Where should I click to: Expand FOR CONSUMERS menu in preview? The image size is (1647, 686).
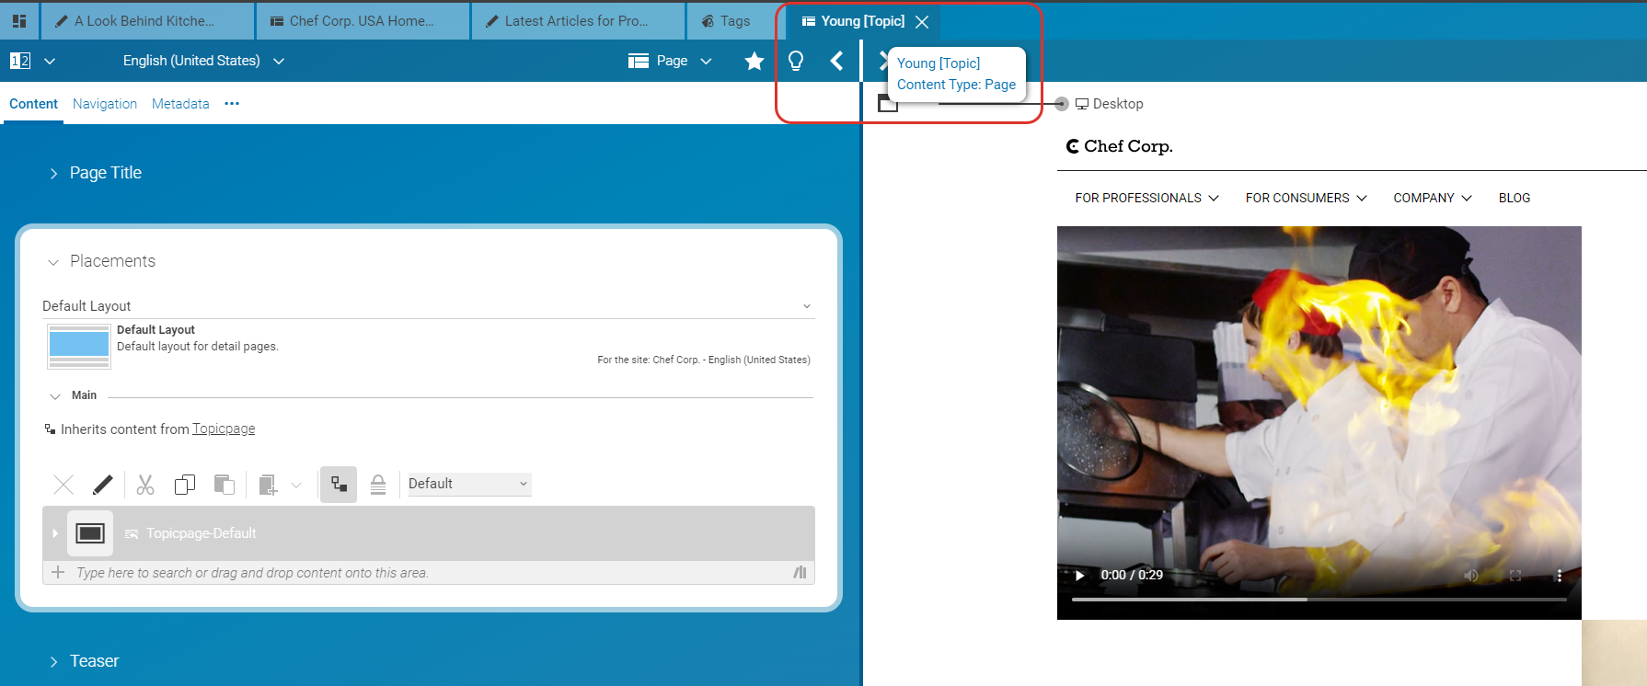[1307, 198]
